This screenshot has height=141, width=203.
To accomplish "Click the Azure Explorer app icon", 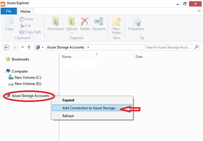I will pos(3,4).
